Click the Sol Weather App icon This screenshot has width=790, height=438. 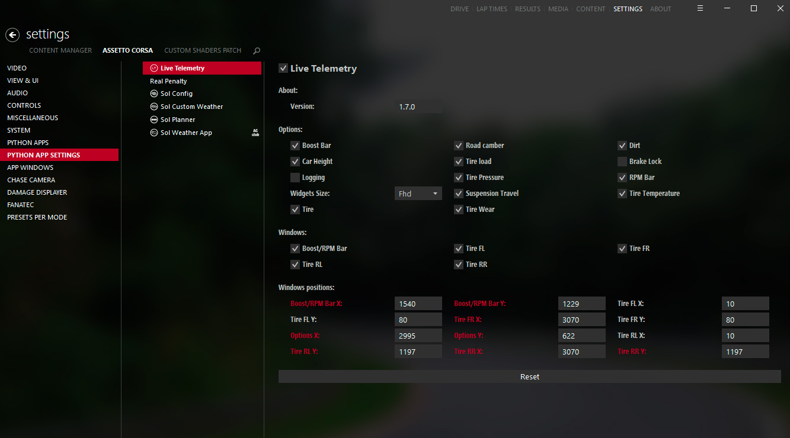(154, 133)
